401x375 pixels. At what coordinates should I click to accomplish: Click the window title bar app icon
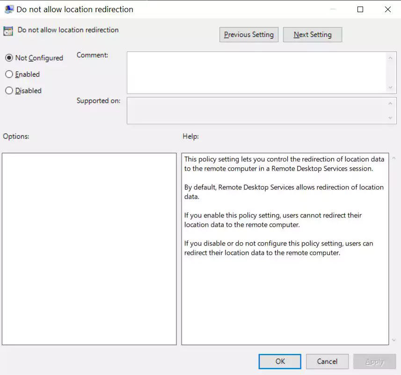coord(9,9)
